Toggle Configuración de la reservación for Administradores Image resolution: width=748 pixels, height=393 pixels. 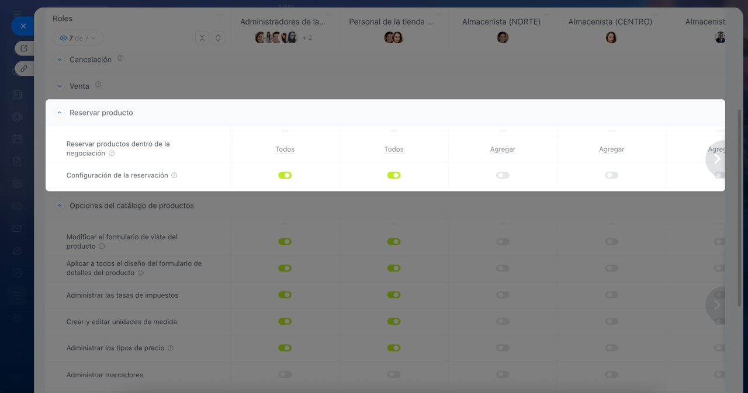pyautogui.click(x=285, y=175)
